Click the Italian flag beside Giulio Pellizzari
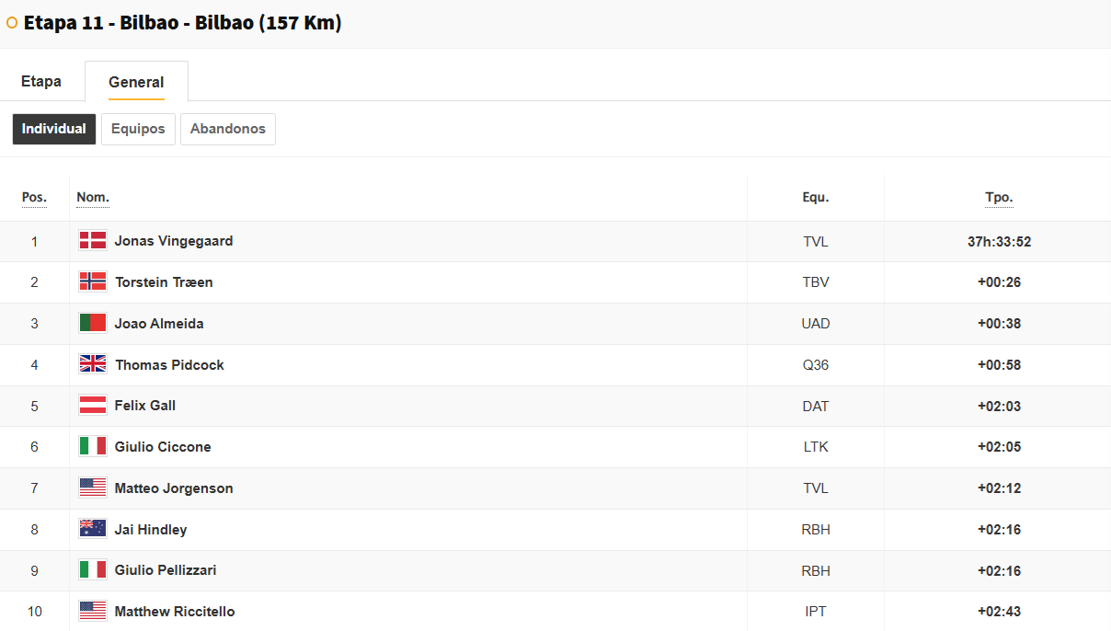Screen dimensions: 1111x631 (93, 570)
